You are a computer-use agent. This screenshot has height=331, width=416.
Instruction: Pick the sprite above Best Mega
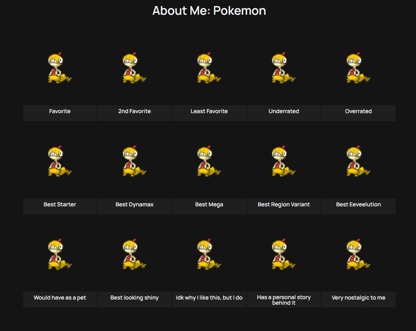[209, 161]
